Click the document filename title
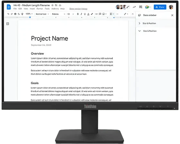 point(32,5)
